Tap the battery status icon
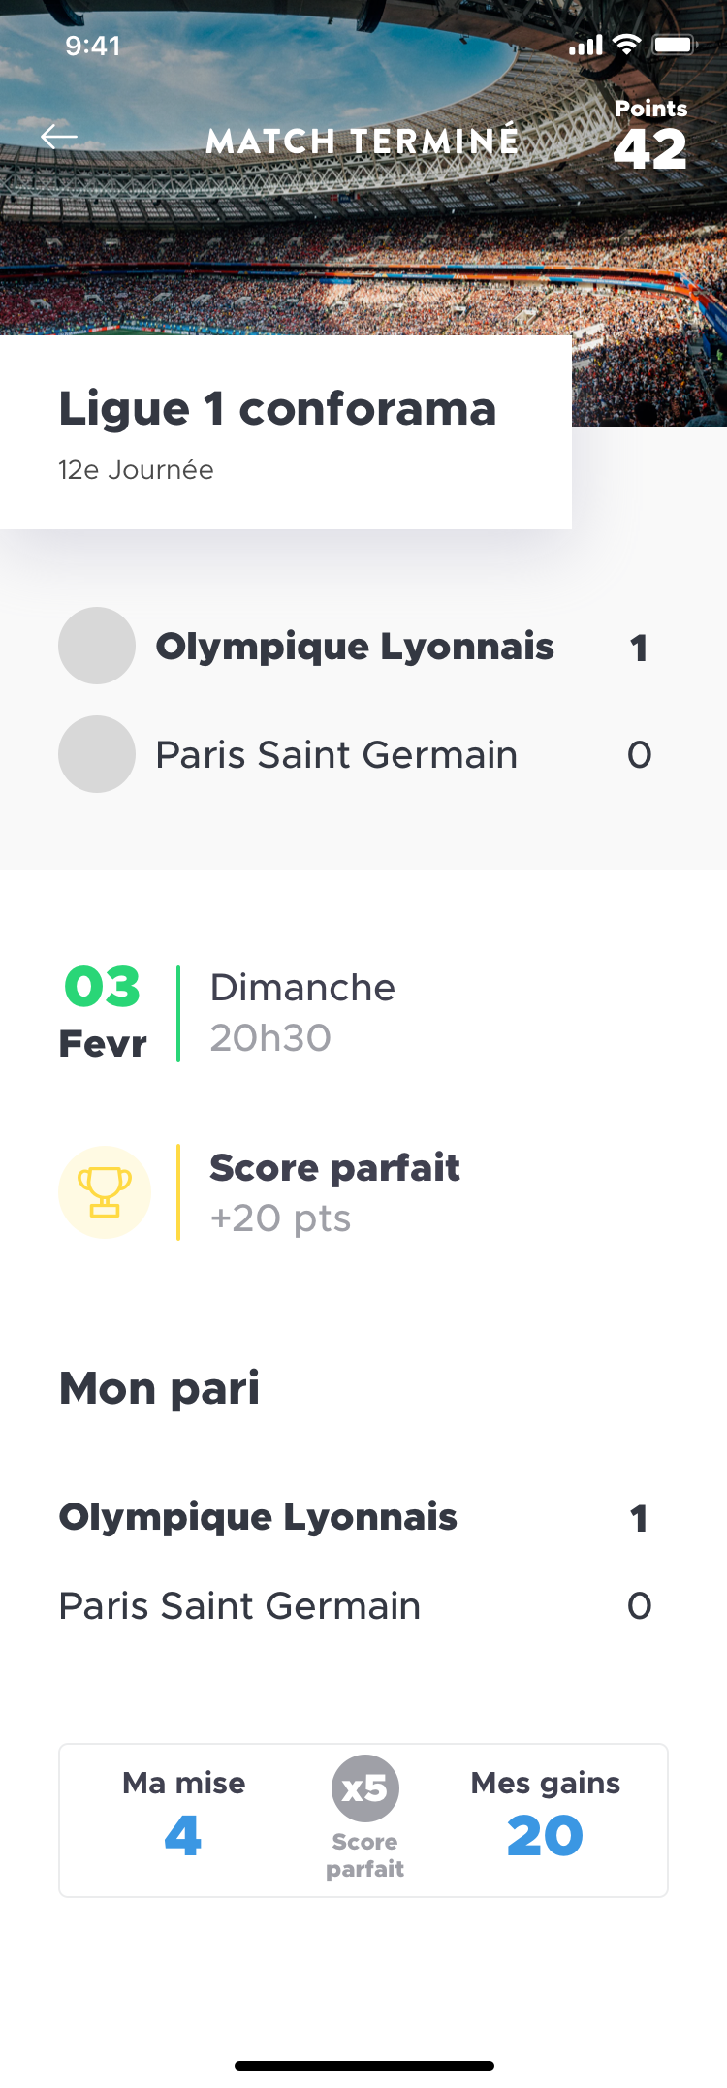 point(673,45)
